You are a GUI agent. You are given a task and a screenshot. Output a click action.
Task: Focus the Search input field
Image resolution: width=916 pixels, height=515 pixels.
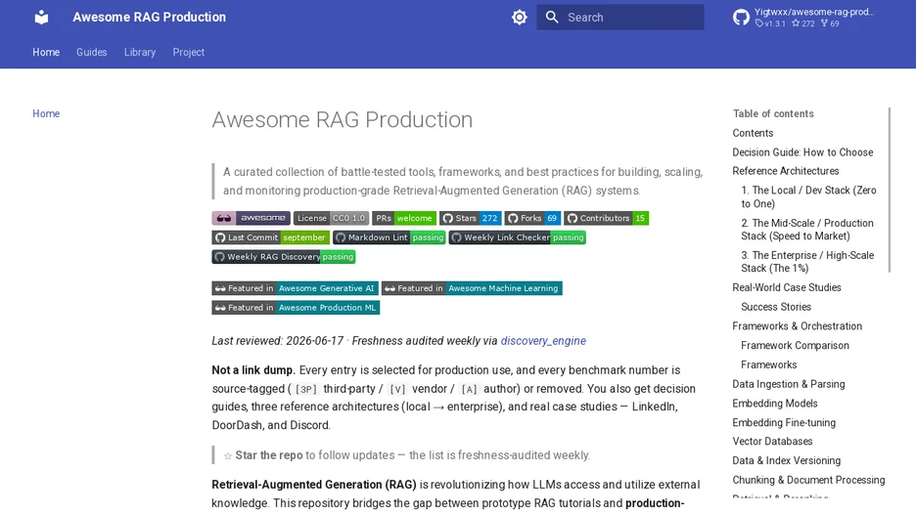[x=619, y=17]
